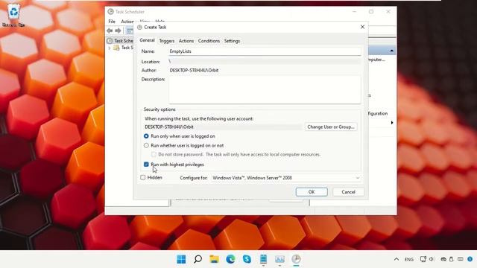Switch to the Triggers tab
This screenshot has width=477, height=268.
click(x=167, y=41)
